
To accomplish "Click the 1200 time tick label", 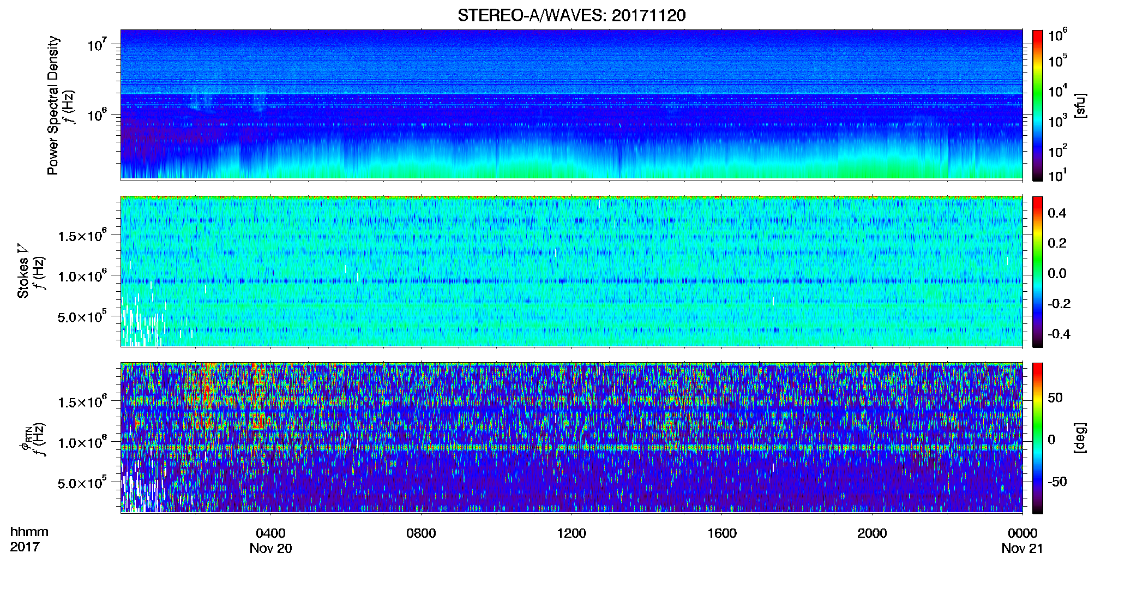I will (x=571, y=533).
